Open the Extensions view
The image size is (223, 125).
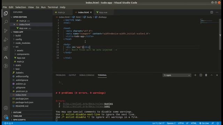point(6,48)
